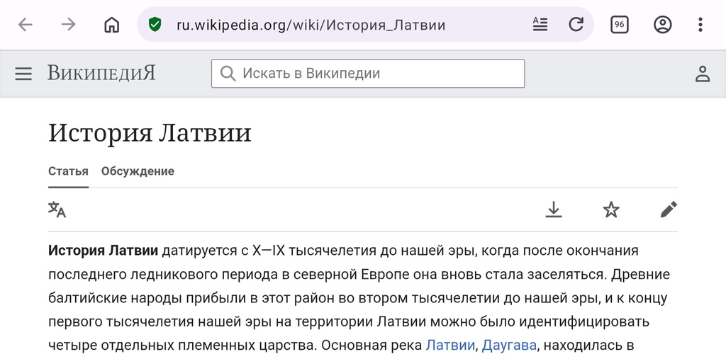Click the browser forward arrow
726x359 pixels.
coord(69,25)
